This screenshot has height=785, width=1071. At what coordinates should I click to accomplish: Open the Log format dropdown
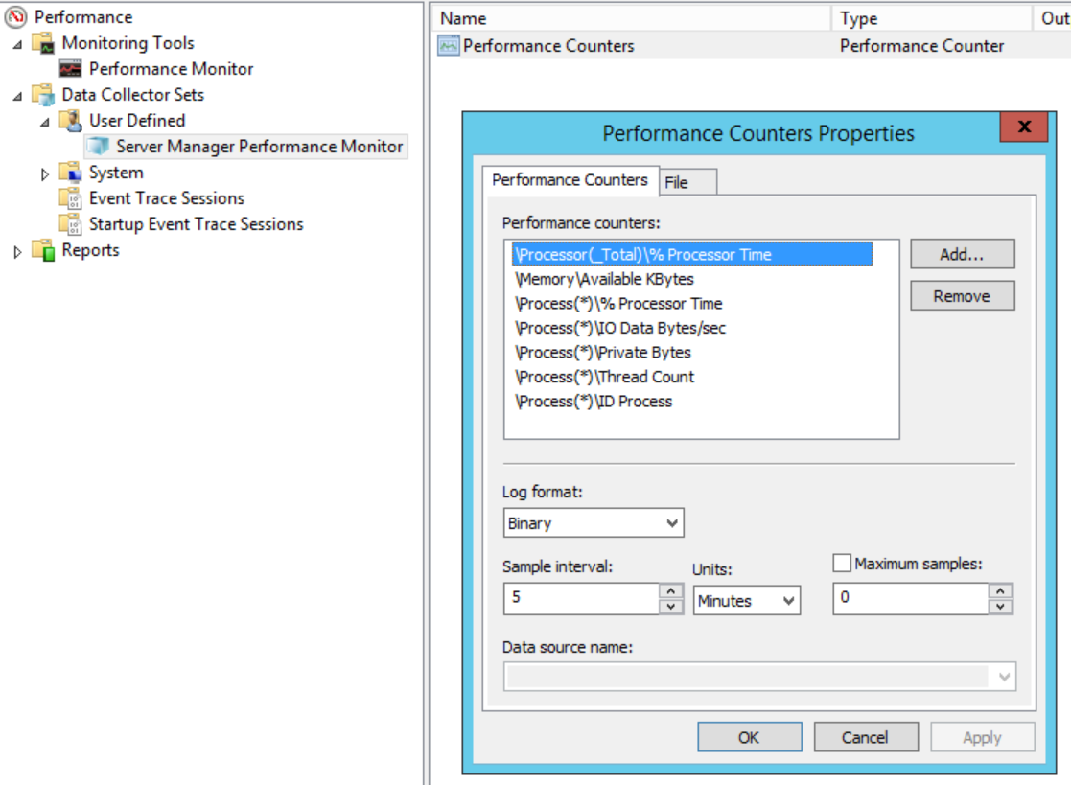click(x=672, y=523)
